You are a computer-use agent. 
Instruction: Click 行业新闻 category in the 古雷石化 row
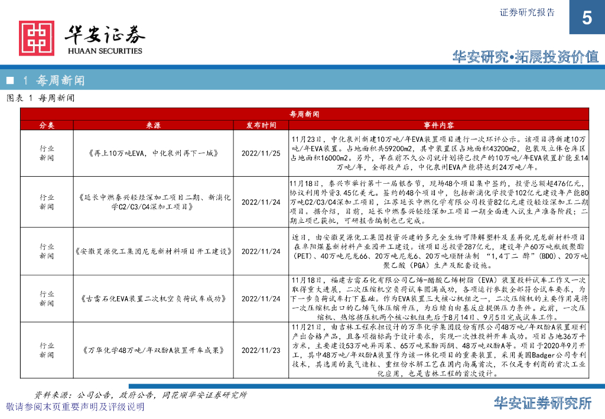click(47, 298)
